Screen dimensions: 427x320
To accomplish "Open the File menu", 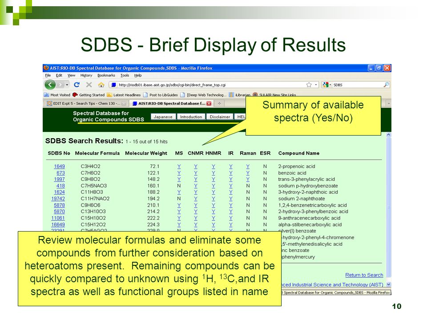I will (48, 76).
